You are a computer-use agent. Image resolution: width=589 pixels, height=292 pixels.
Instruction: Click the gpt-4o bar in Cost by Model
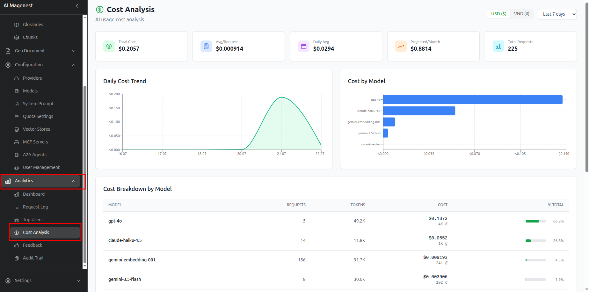(473, 99)
